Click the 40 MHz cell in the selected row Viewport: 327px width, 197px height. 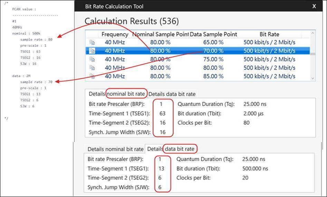(115, 51)
